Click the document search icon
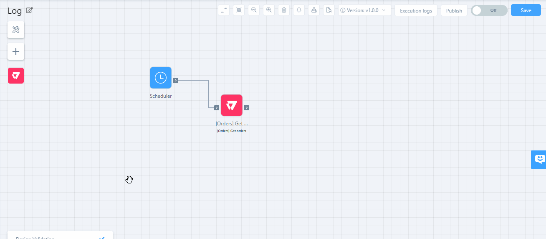This screenshot has width=546, height=239. (x=329, y=10)
